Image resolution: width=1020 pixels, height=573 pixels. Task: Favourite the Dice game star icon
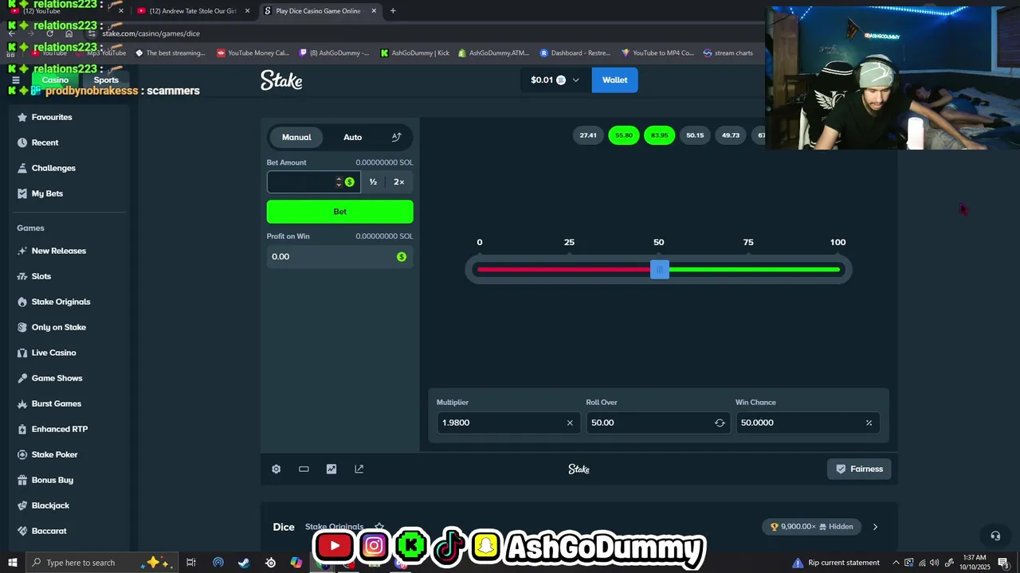[x=379, y=527]
